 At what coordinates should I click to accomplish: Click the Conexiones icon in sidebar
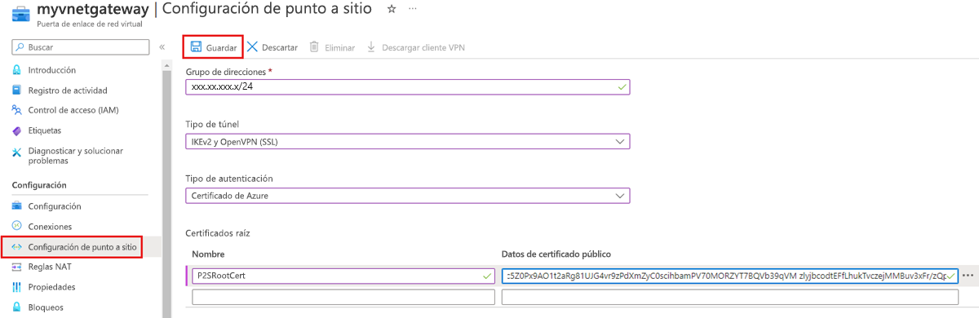17,226
